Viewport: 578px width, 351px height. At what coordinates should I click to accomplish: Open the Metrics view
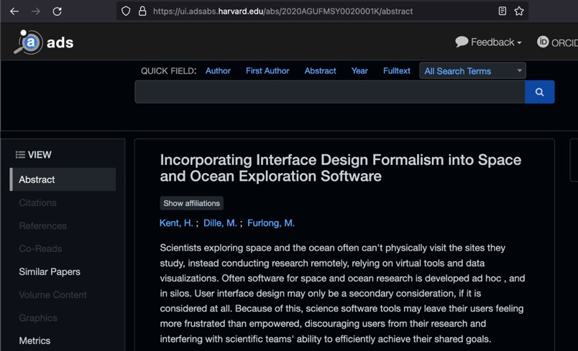(35, 340)
